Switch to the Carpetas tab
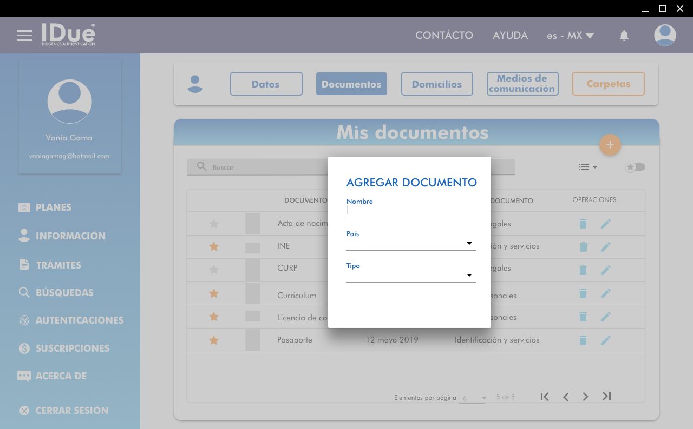The image size is (693, 429). click(x=608, y=84)
